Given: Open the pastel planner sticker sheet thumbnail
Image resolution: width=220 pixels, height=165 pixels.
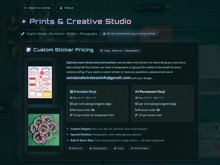Looking at the screenshot, I should [40, 82].
